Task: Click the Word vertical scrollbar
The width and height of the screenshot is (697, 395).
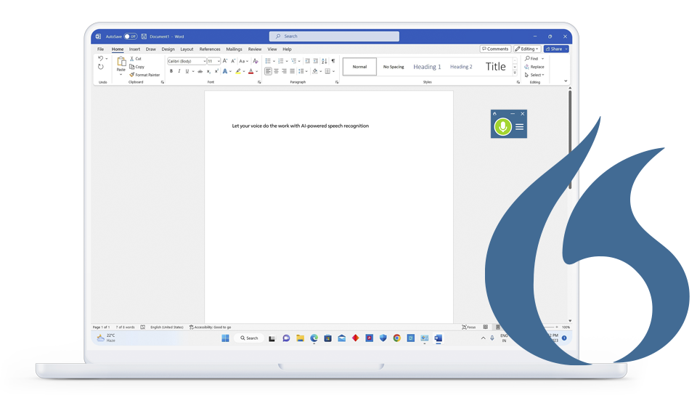Action: (x=570, y=140)
